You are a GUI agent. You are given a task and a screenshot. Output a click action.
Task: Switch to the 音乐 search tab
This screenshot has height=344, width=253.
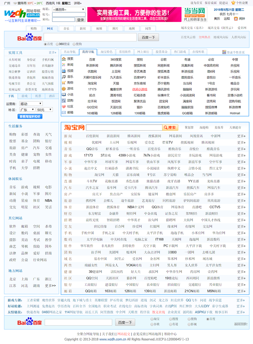click(x=66, y=29)
